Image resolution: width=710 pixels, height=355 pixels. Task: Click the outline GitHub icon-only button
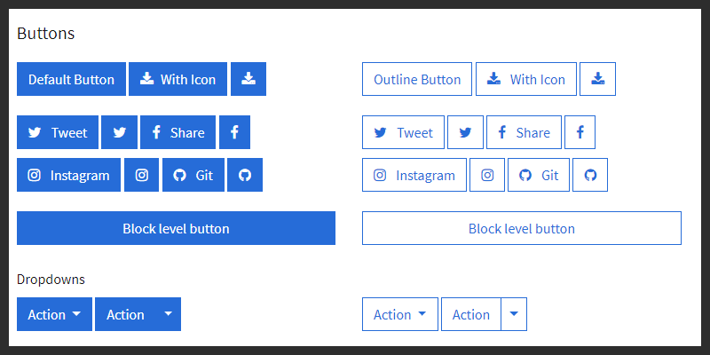590,175
